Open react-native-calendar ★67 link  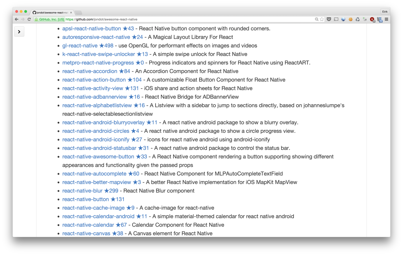click(94, 225)
